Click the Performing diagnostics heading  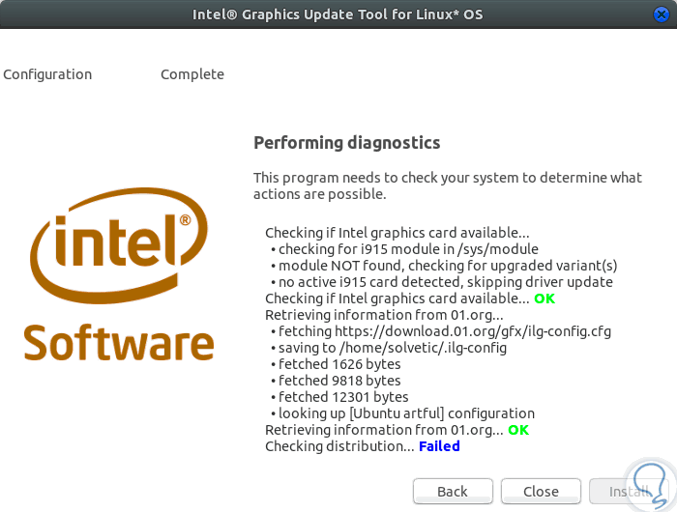[346, 143]
